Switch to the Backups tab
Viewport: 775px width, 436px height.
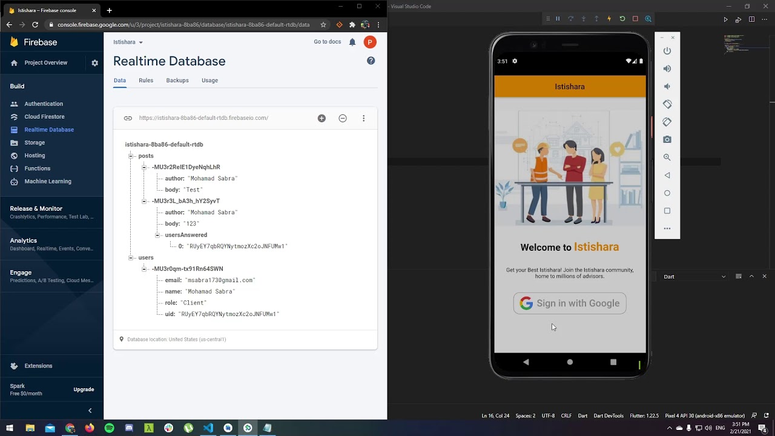[177, 81]
